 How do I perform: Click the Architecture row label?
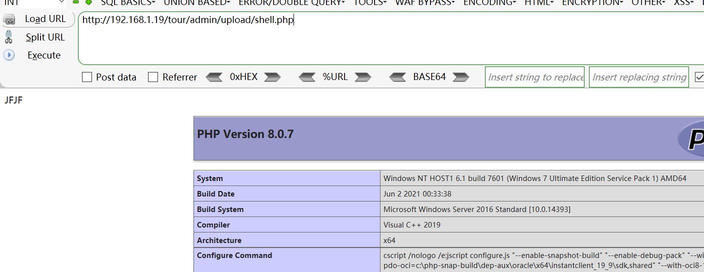219,240
